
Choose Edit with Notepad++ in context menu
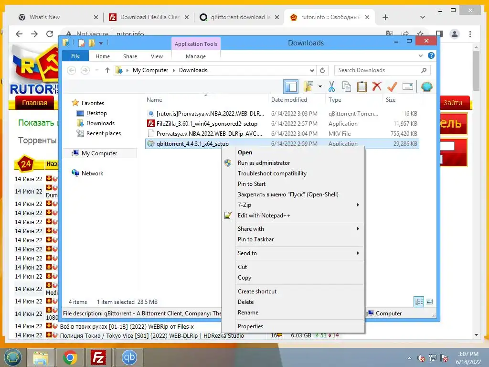click(x=293, y=216)
